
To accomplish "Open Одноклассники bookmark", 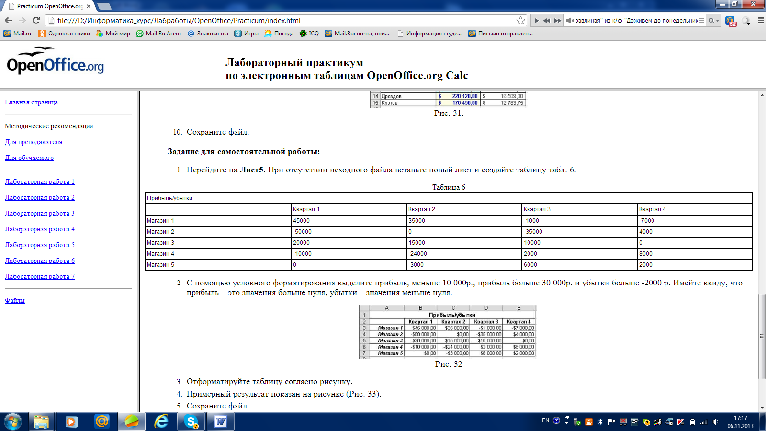I will click(64, 34).
